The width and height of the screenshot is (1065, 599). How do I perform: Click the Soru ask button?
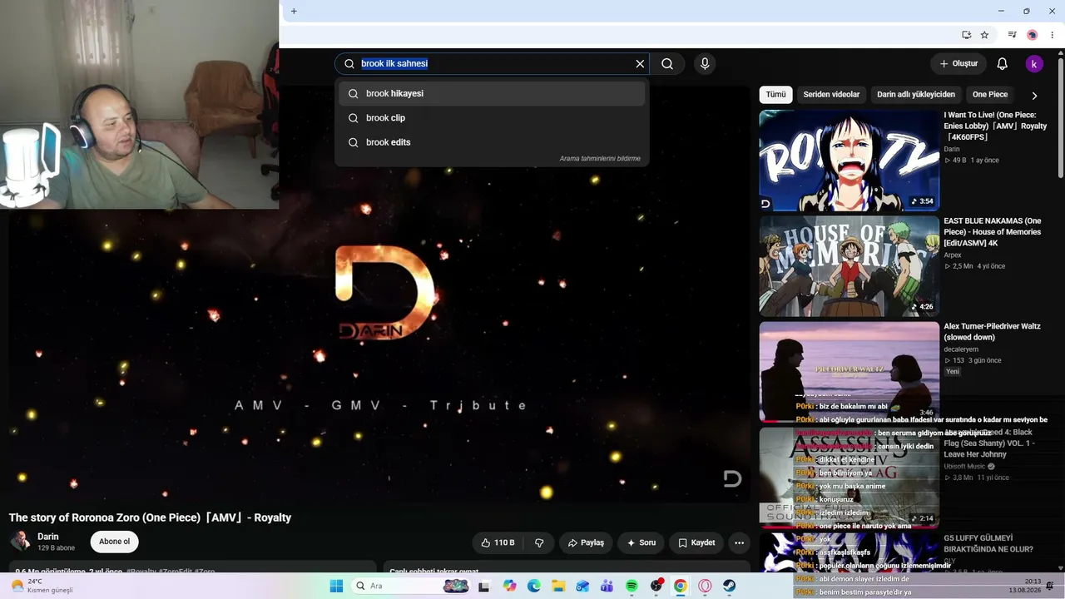(641, 542)
